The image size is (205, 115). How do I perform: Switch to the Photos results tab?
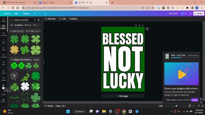click(x=28, y=25)
